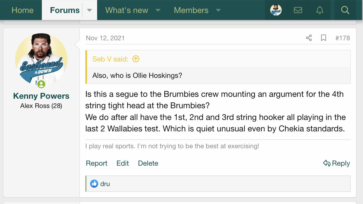The height and width of the screenshot is (204, 363).
Task: Go to the Home tab
Action: [23, 10]
